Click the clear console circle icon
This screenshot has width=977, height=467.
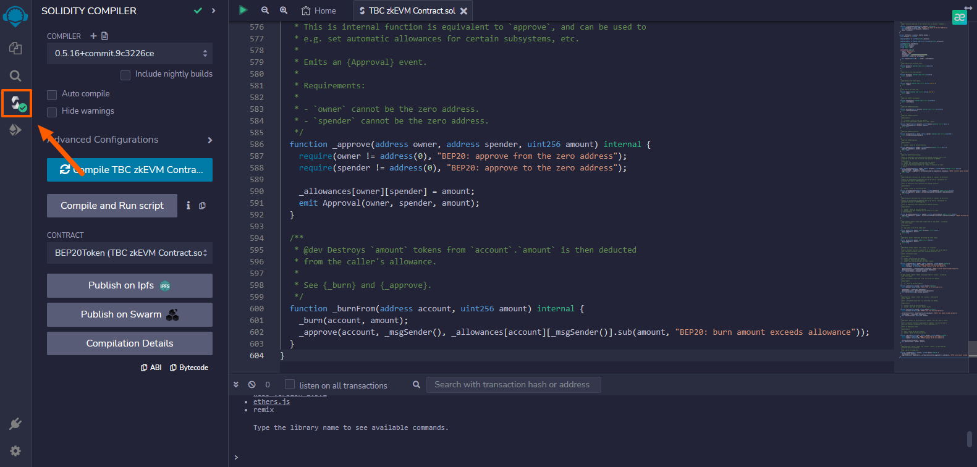point(252,384)
